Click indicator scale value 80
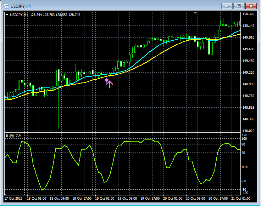The image size is (261, 206). (x=243, y=144)
